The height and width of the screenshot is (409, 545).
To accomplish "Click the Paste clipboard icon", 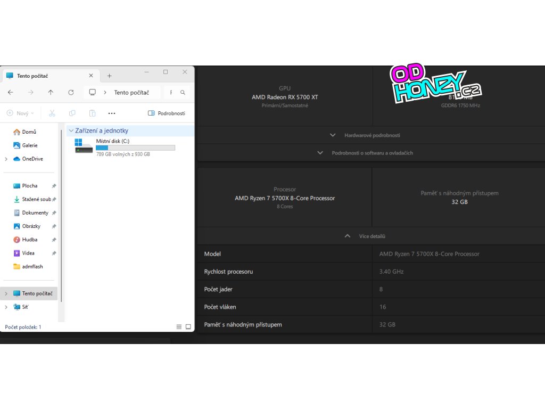I will point(92,113).
